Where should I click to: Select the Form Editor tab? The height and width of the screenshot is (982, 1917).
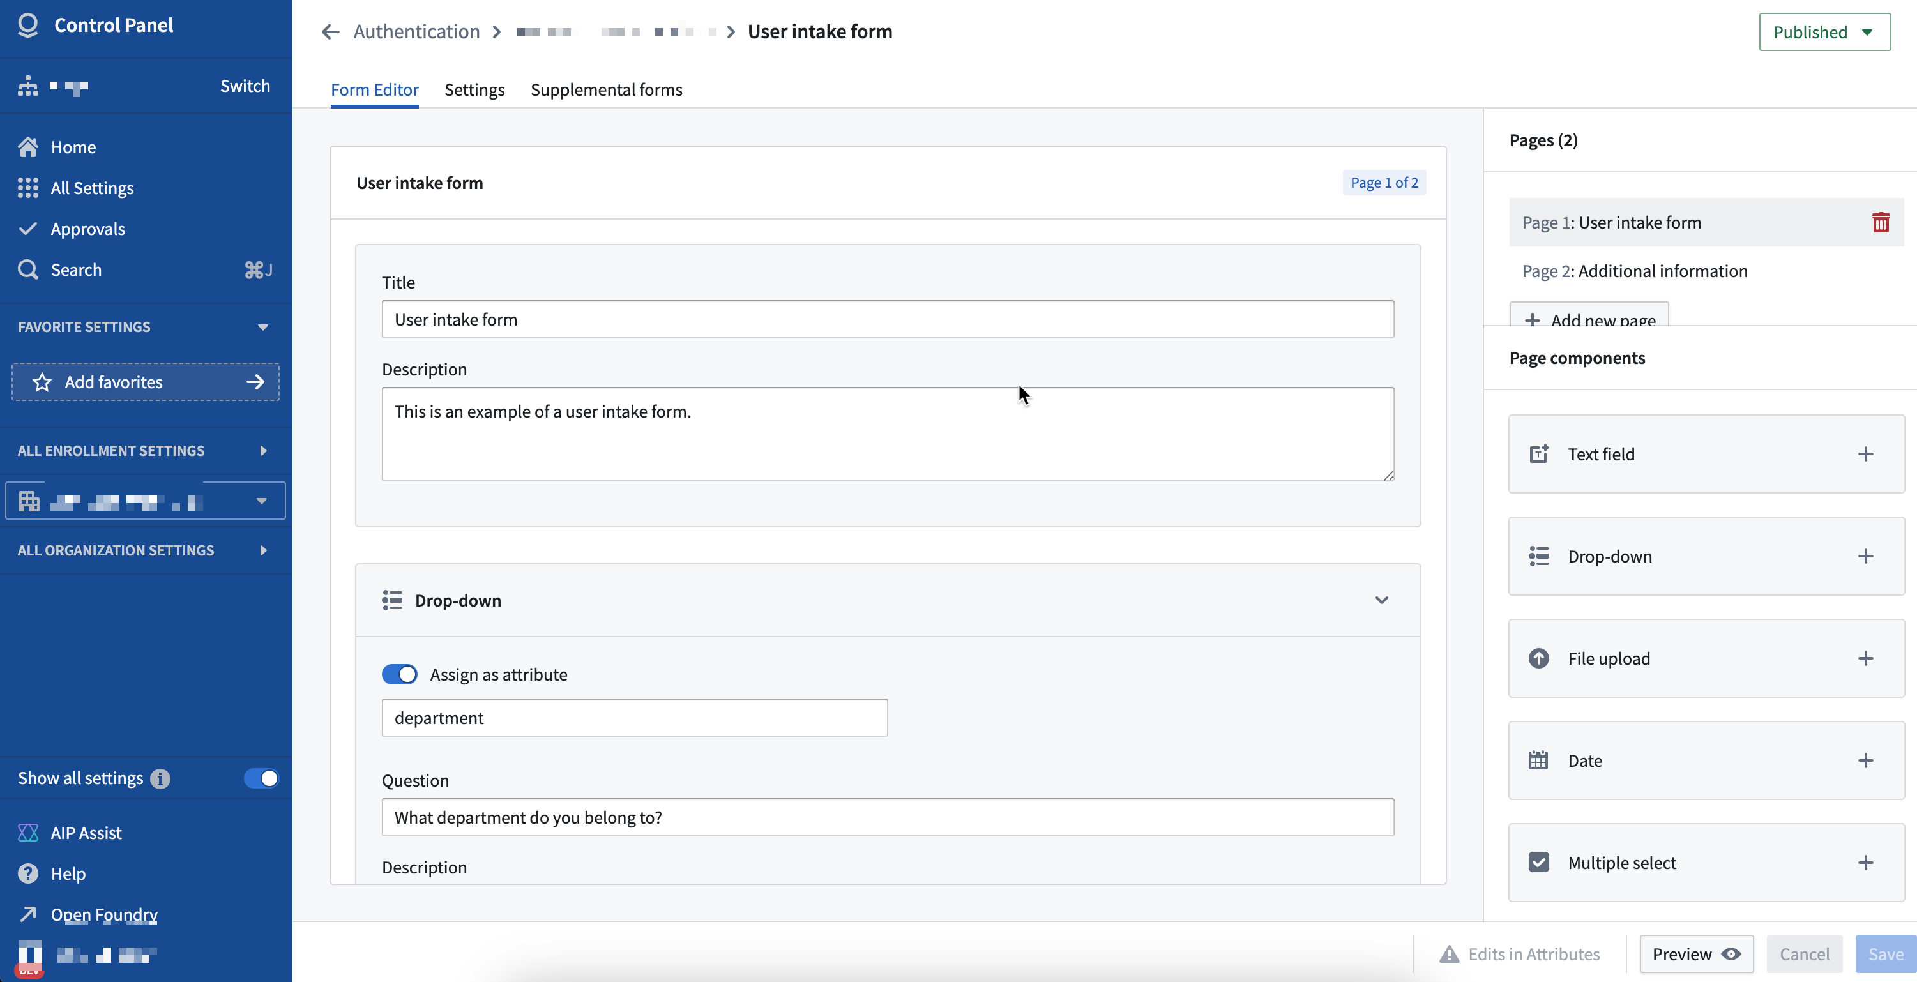374,90
